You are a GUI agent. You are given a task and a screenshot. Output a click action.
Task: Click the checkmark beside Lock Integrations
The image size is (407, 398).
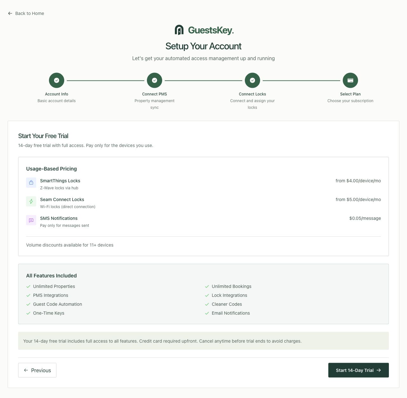(207, 295)
